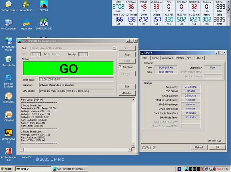231x172 pixels.
Task: Switch to the CPU tab in CPU-Z
Action: coord(145,58)
